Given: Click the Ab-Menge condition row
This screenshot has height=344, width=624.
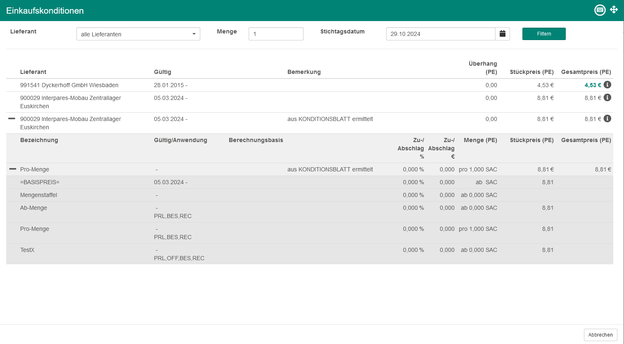Looking at the screenshot, I should tap(34, 208).
